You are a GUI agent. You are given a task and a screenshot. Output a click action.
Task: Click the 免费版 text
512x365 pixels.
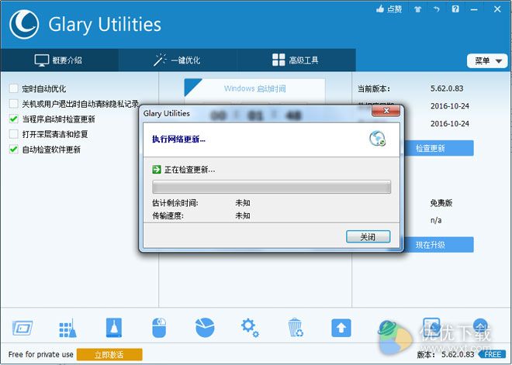click(x=441, y=203)
